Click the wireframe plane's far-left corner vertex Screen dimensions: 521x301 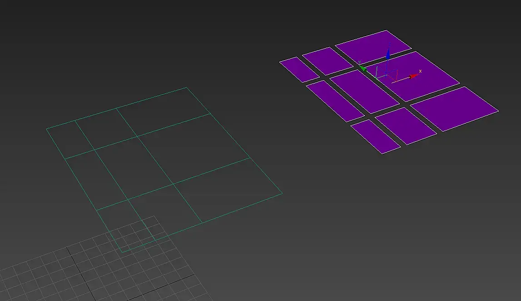[x=46, y=128]
